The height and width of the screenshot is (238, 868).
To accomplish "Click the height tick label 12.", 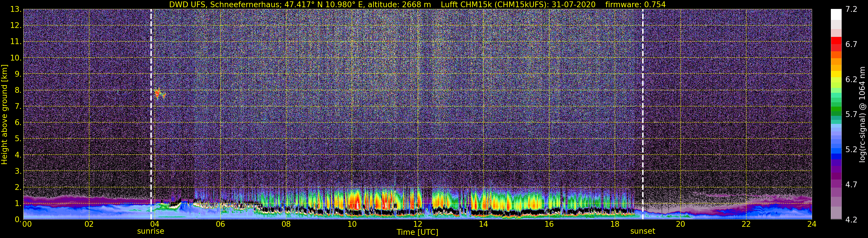I will (x=16, y=26).
